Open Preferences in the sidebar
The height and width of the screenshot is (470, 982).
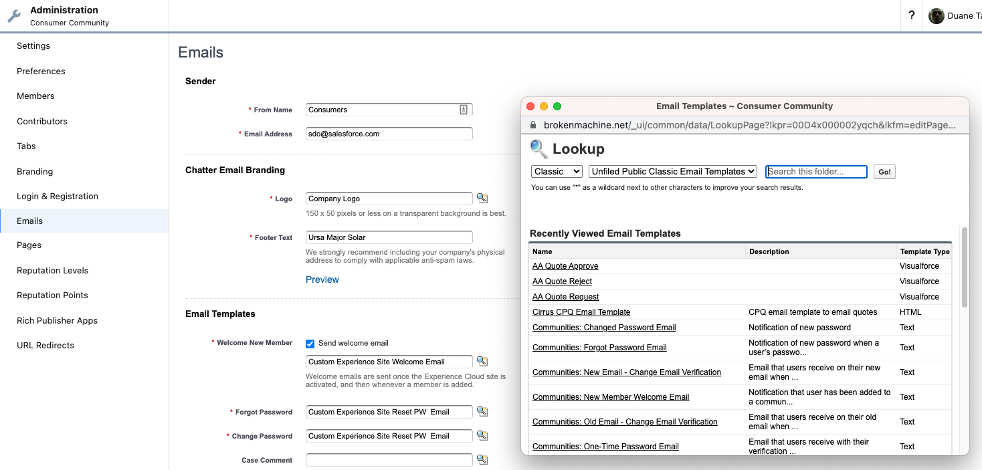click(x=41, y=71)
